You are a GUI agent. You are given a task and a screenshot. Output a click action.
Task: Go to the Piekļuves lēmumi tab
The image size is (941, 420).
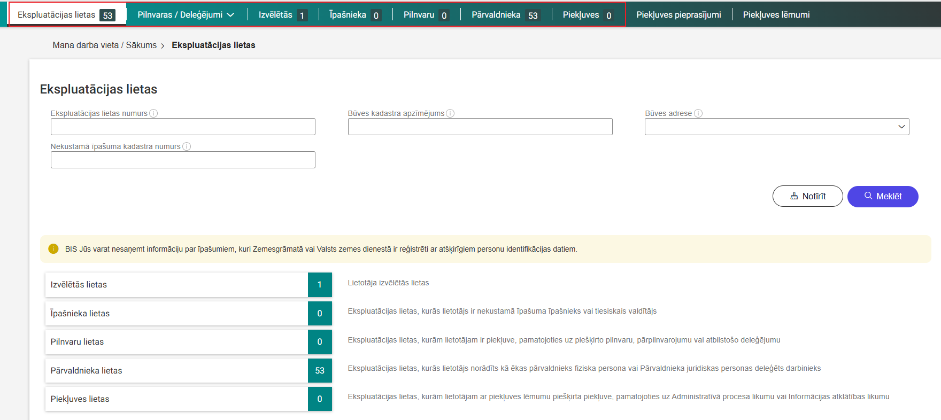click(x=776, y=15)
